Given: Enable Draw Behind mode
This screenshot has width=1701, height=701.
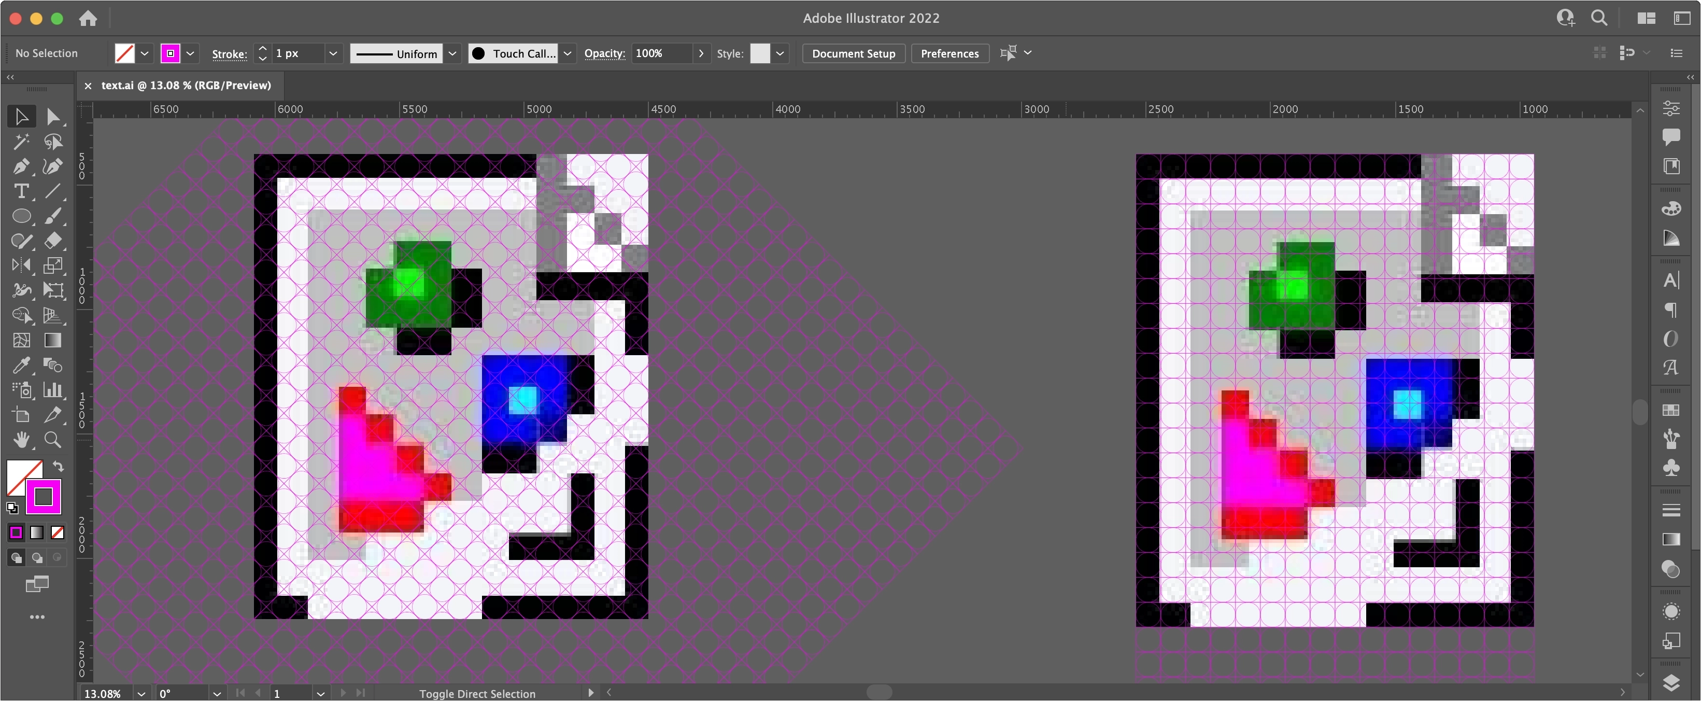Looking at the screenshot, I should pyautogui.click(x=37, y=558).
